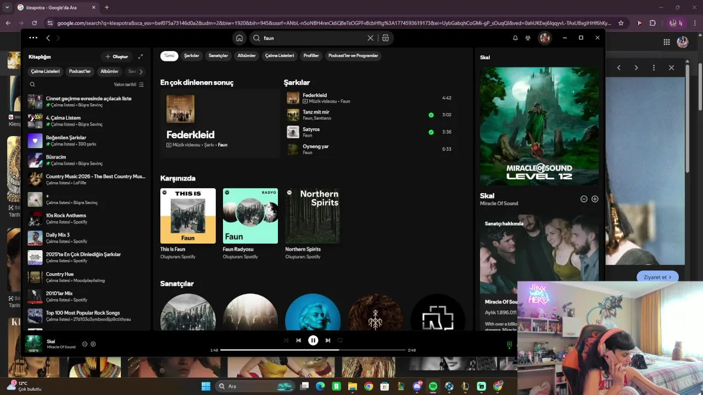Bookmark the page with Chrome star
This screenshot has width=703, height=395.
coord(621,23)
